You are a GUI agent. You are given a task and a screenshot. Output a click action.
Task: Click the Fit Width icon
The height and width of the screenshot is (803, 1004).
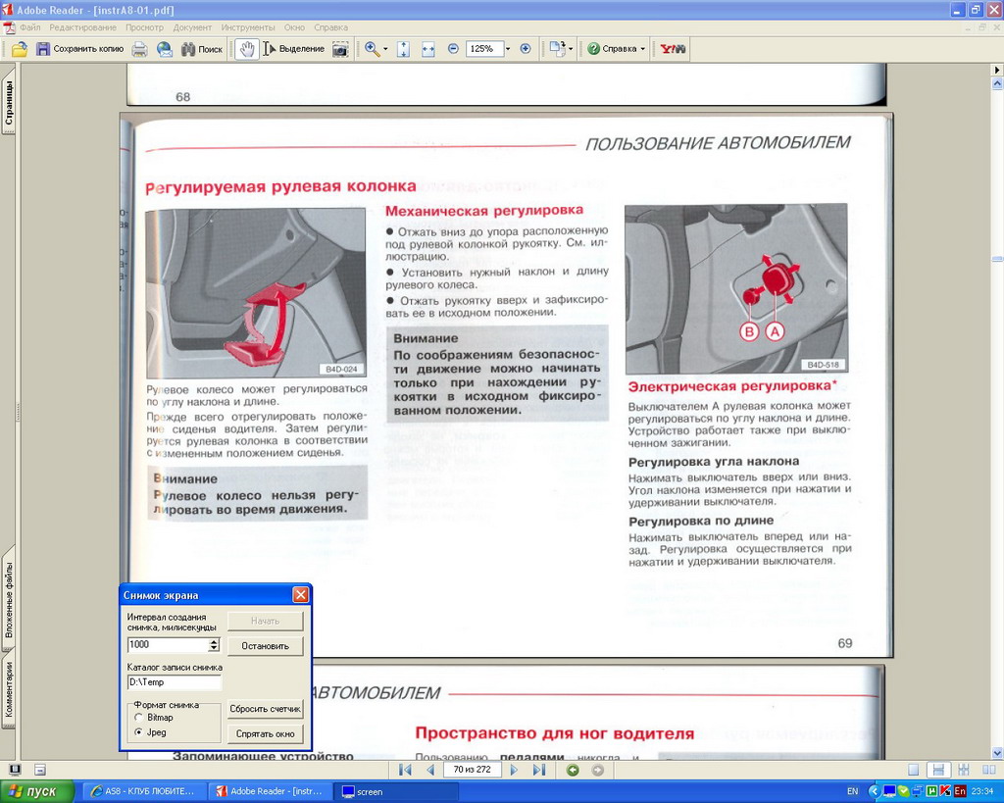point(428,49)
